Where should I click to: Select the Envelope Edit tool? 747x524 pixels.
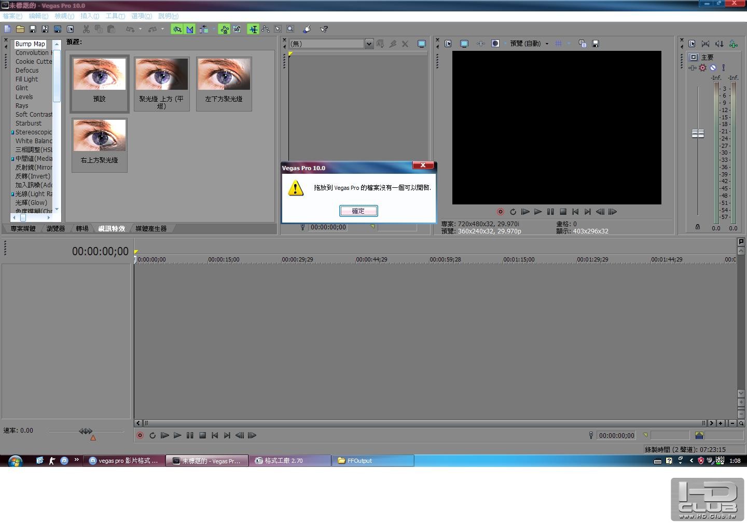pos(266,29)
